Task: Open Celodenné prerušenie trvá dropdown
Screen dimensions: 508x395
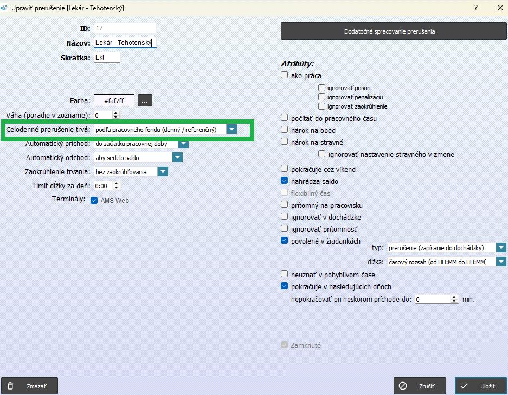Action: point(232,129)
